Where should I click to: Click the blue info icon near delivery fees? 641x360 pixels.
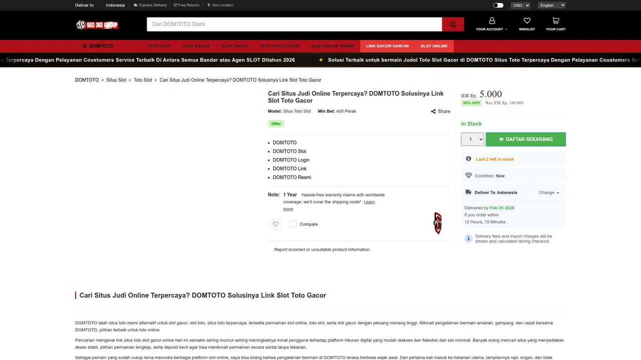click(468, 238)
